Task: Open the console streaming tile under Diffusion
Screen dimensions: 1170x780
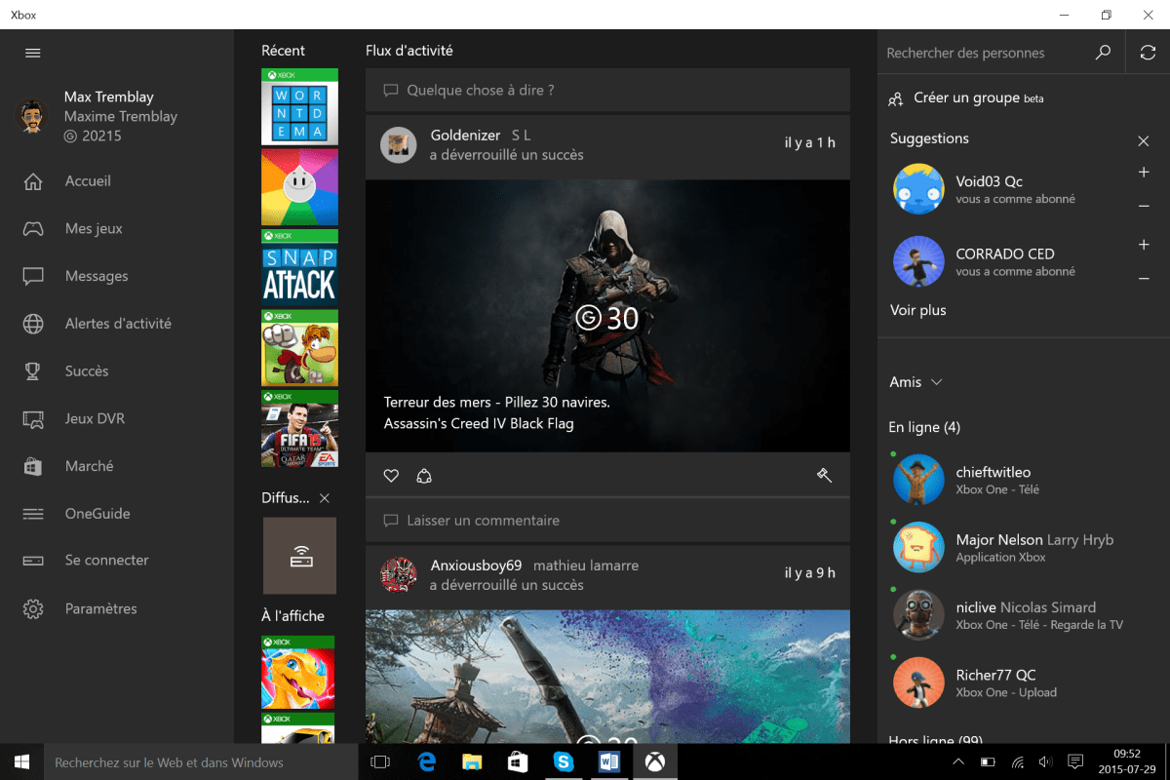Action: (x=299, y=556)
